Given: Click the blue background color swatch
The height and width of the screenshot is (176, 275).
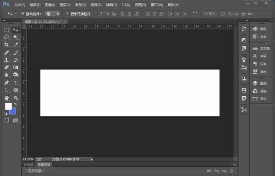Looking at the screenshot, I should coord(13,111).
